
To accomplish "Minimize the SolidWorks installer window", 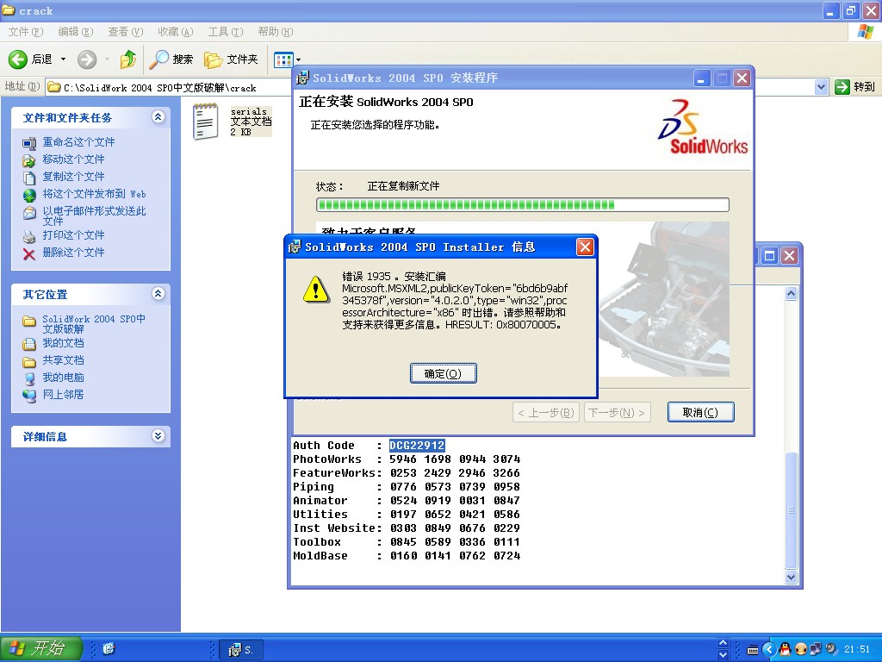I will tap(701, 78).
